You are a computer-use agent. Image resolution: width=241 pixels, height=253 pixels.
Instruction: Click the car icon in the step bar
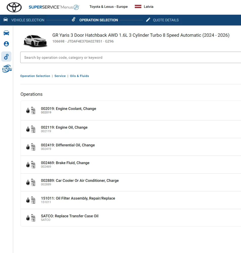tap(6, 20)
